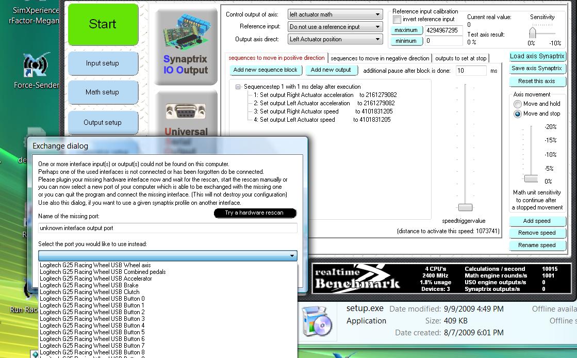Click the Rename speed button

click(537, 246)
